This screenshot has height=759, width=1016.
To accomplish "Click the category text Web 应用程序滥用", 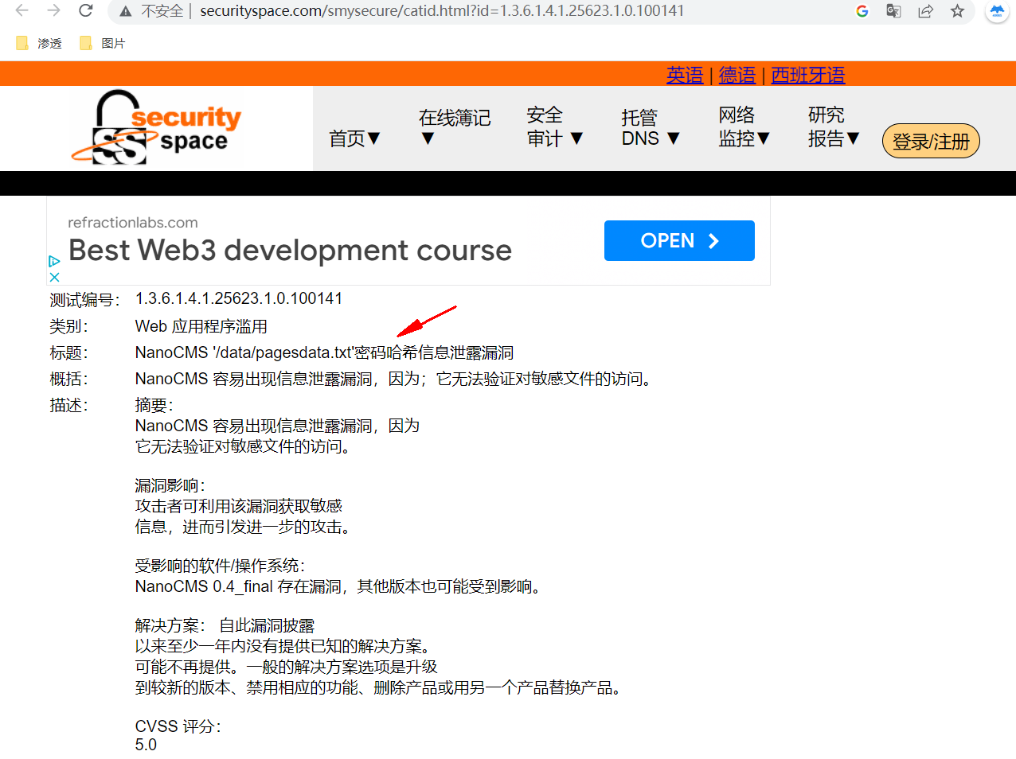I will [201, 326].
